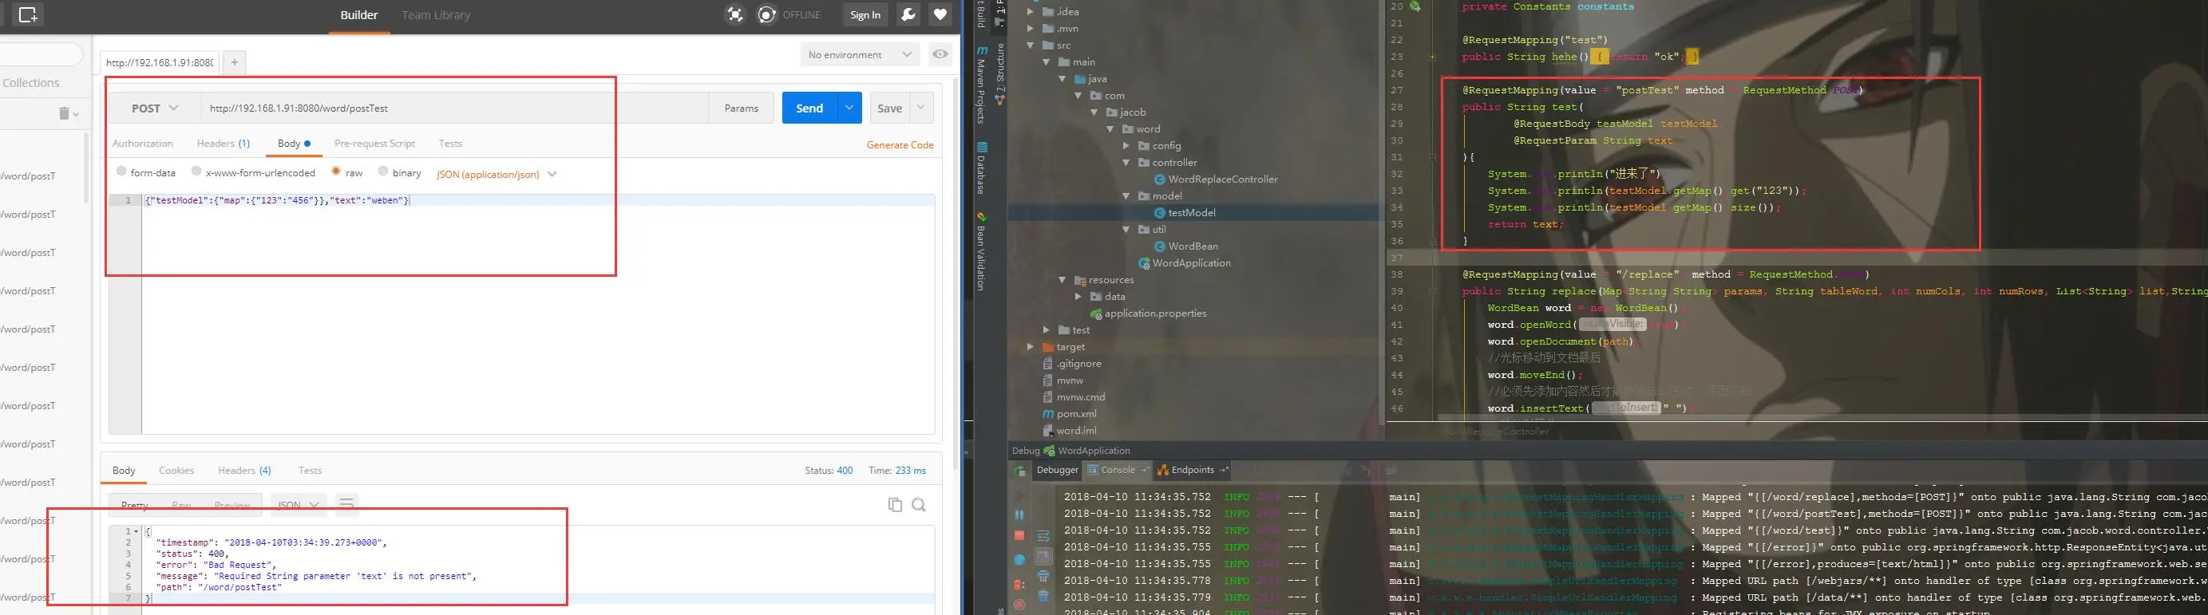The height and width of the screenshot is (615, 2208).
Task: Click the request body JSON editor line
Action: pos(538,200)
